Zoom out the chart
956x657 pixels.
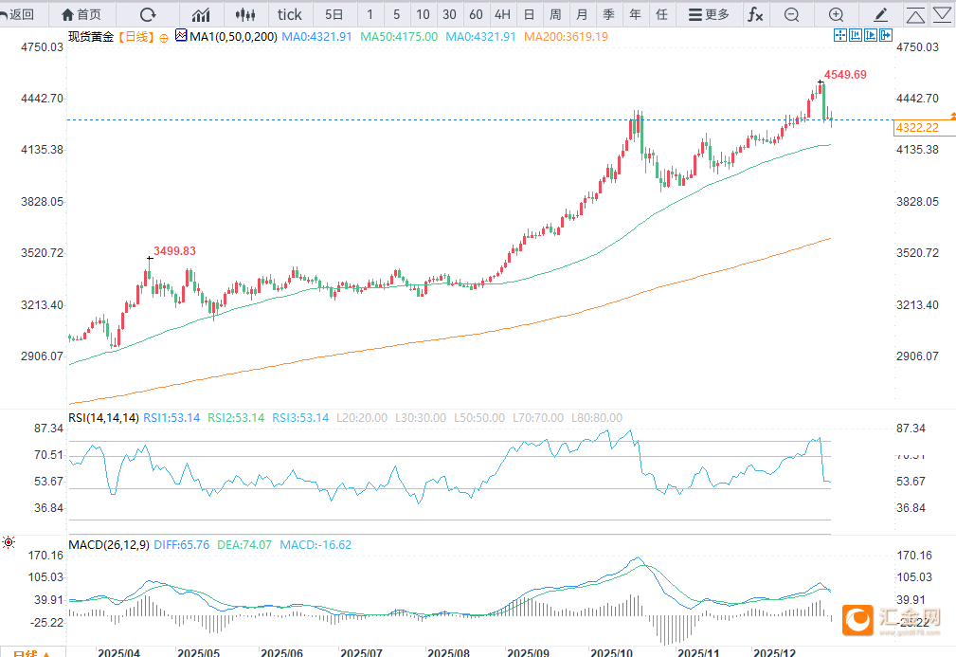tap(792, 14)
